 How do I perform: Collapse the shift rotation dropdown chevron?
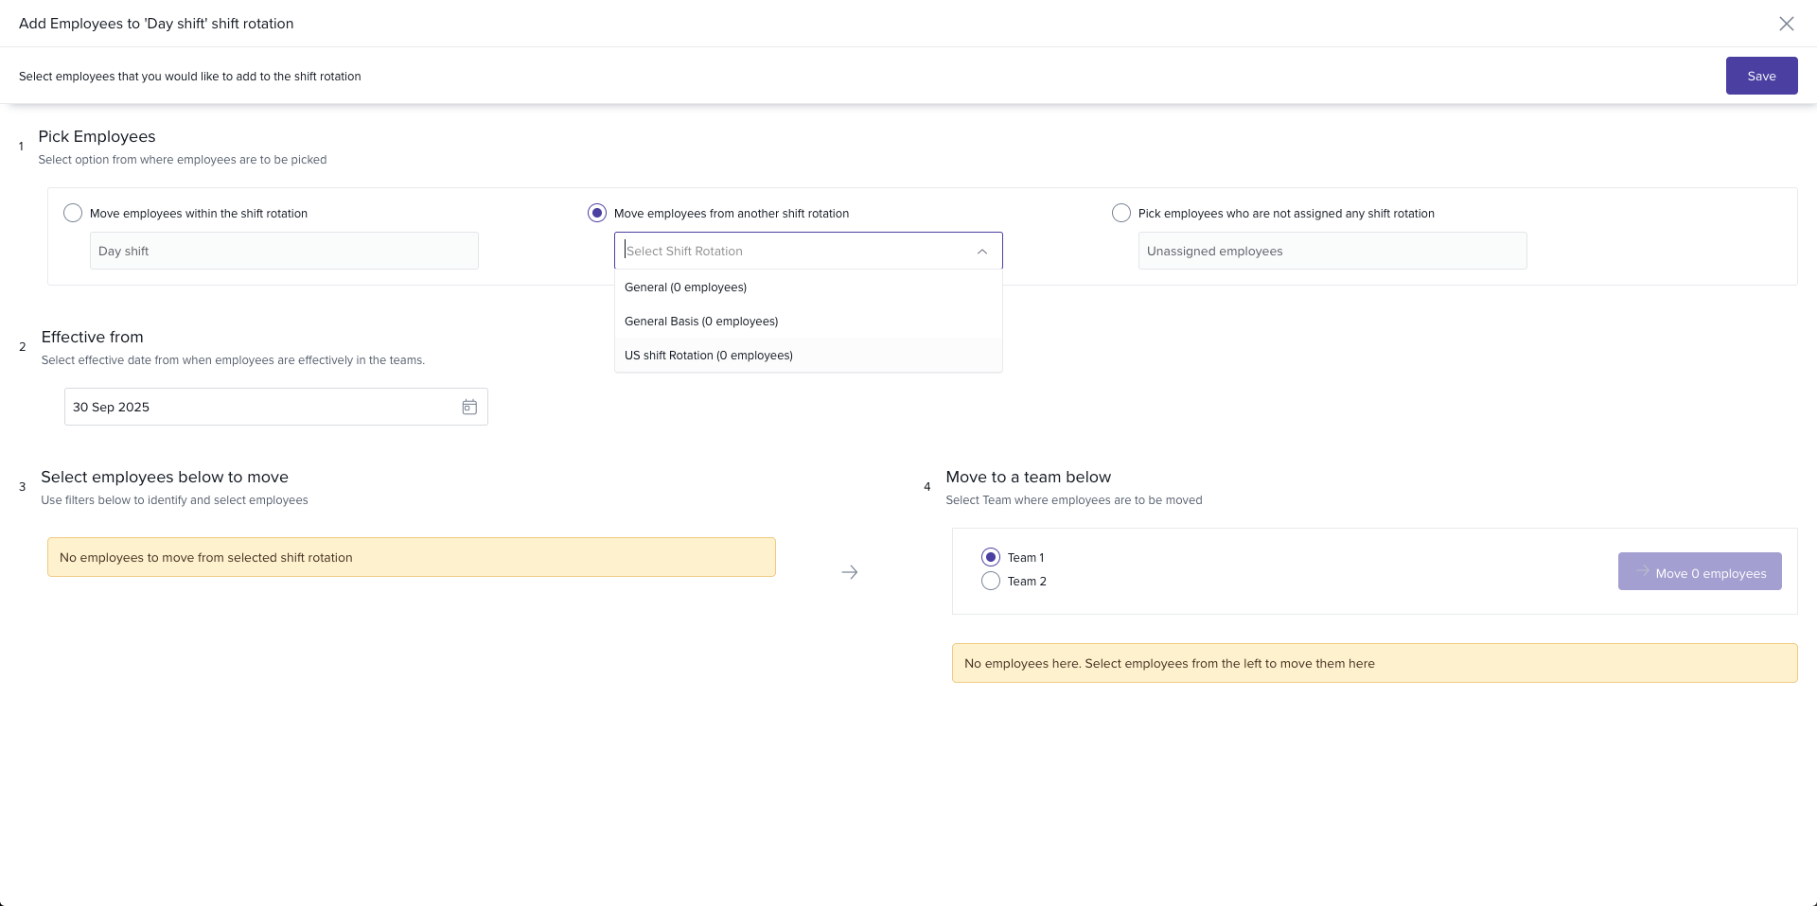[981, 252]
